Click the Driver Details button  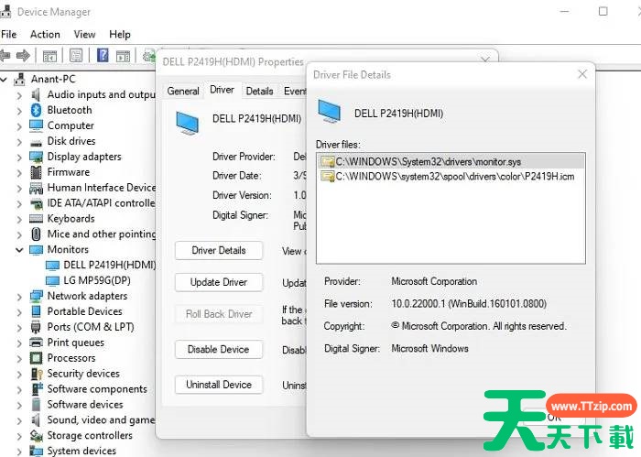tap(219, 251)
